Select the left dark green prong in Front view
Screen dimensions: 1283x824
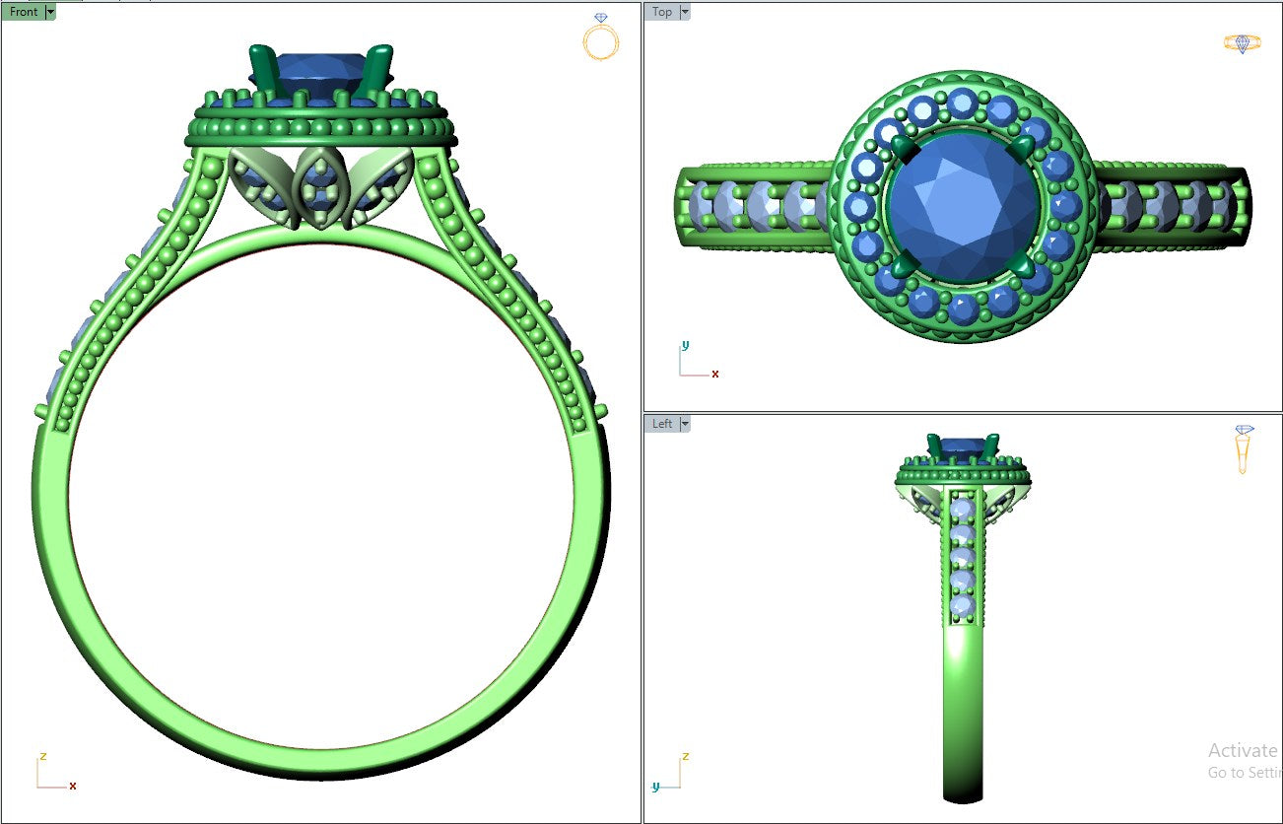tap(263, 69)
